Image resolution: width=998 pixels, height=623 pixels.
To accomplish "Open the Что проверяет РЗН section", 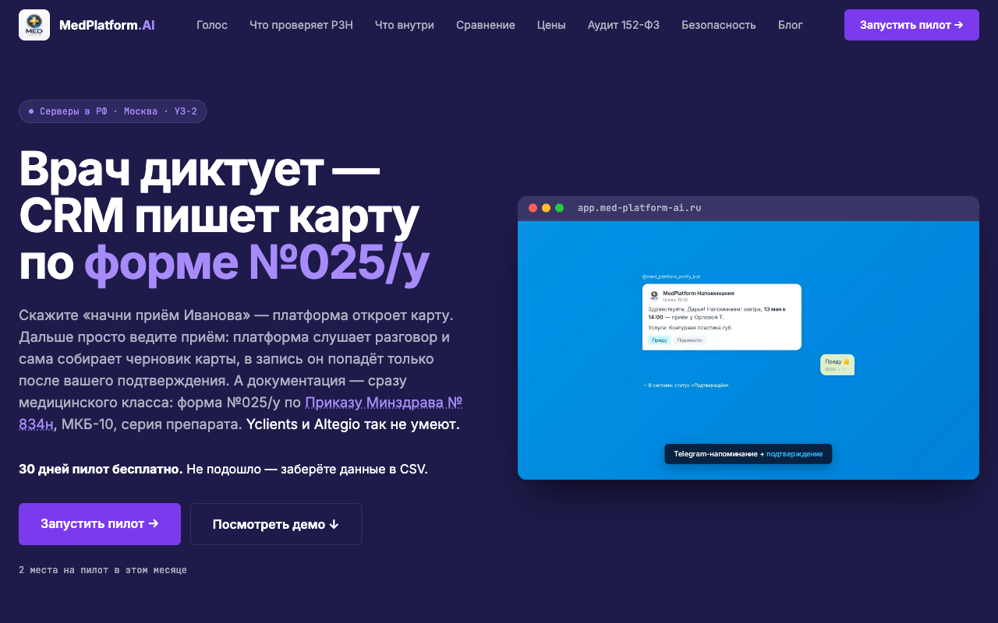I will tap(301, 25).
